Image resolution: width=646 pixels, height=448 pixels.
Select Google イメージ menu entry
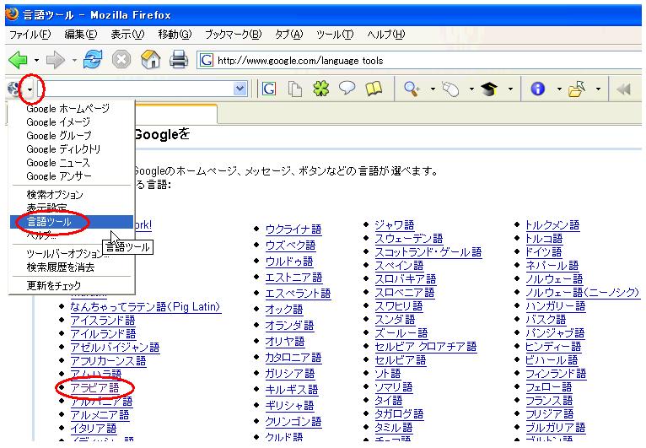click(72, 122)
